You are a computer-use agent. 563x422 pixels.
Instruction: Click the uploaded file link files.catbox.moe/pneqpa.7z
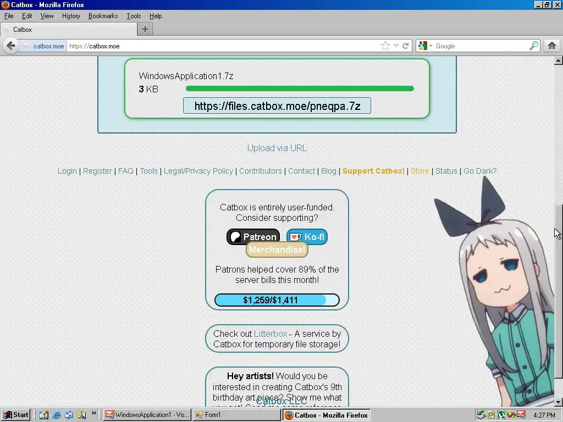[x=277, y=106]
